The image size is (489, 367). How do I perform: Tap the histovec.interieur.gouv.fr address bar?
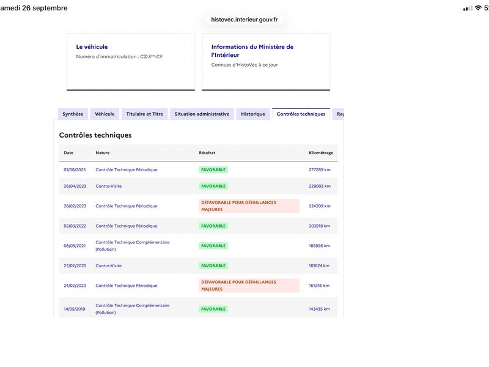244,20
